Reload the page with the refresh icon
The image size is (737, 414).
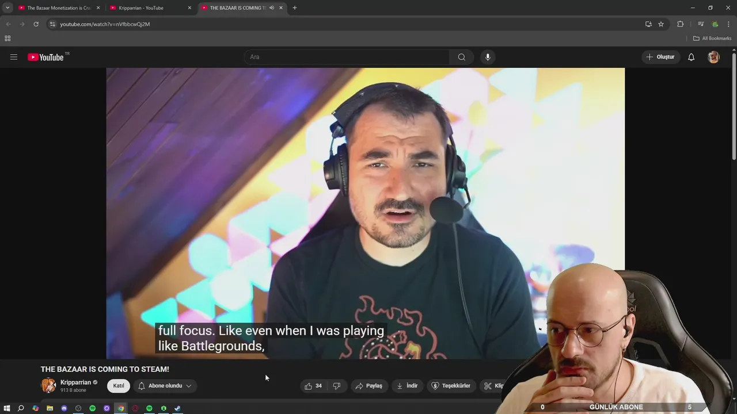36,24
